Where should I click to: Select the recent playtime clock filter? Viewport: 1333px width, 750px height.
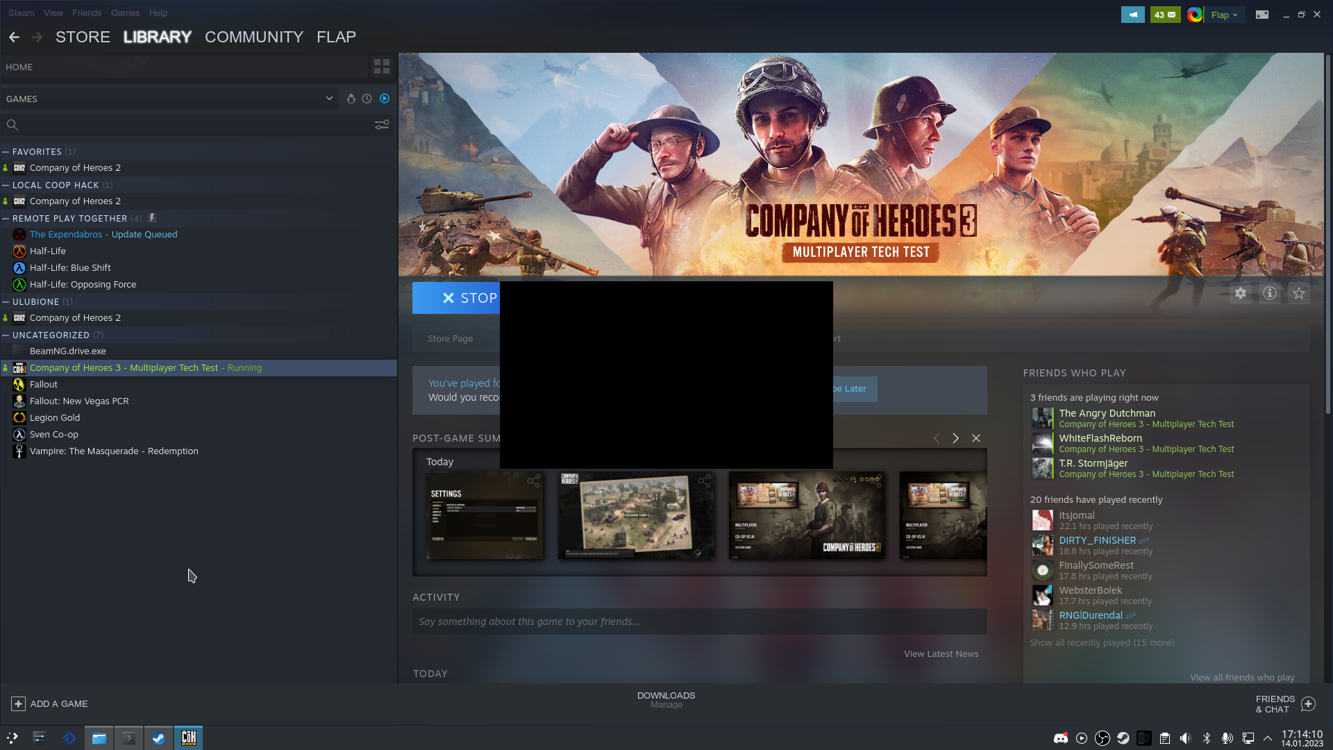(x=367, y=99)
